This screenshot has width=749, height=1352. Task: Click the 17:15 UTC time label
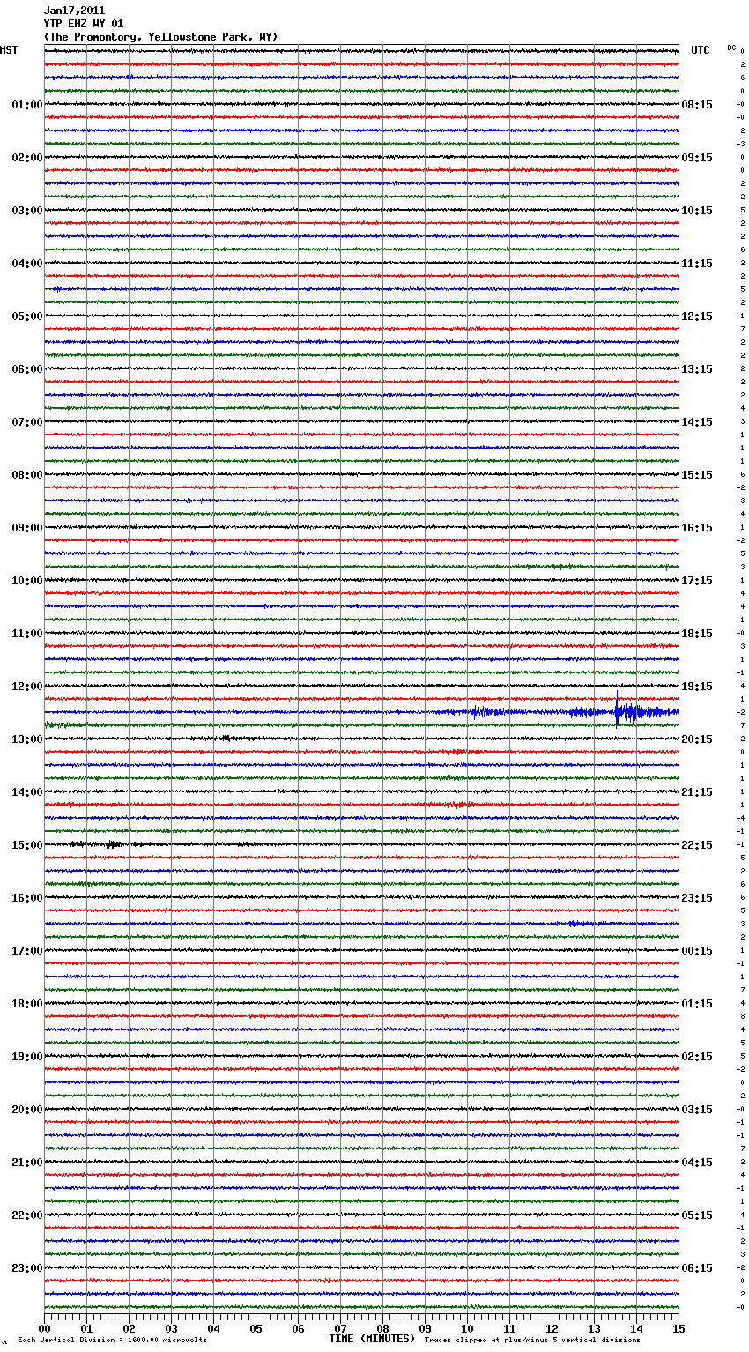[x=697, y=581]
